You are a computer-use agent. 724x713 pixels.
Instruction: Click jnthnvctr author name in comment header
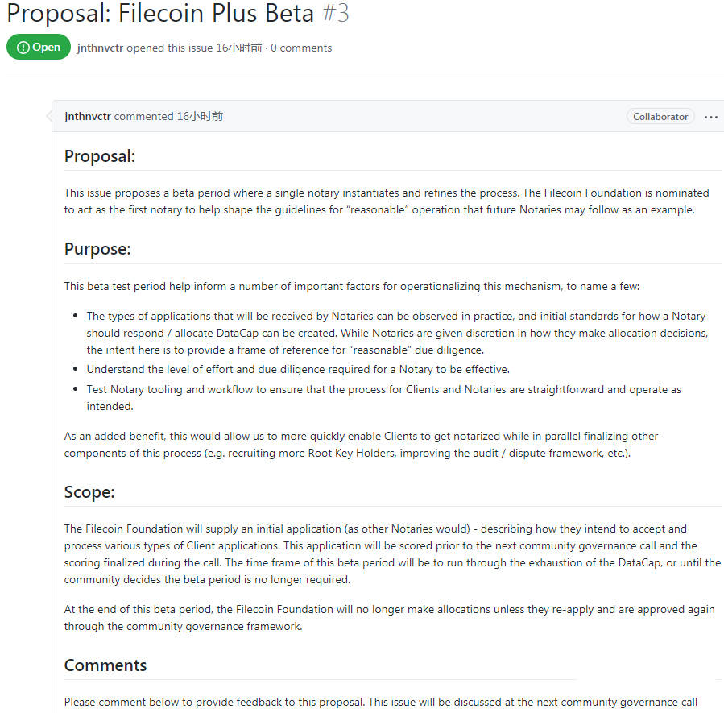click(x=88, y=117)
